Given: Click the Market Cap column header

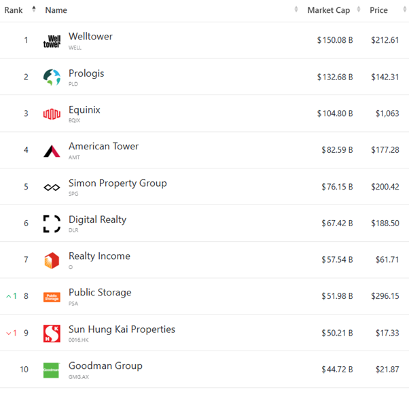Looking at the screenshot, I should pos(329,10).
